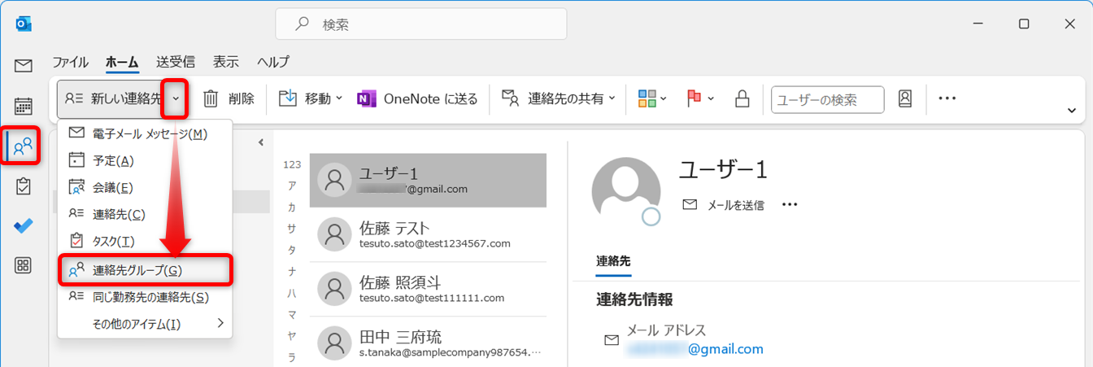Open Tasks clipboard icon in sidebar
This screenshot has width=1093, height=367.
coord(24,186)
